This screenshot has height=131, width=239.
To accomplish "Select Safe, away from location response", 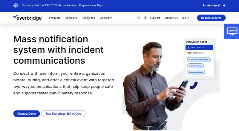I will (199, 60).
